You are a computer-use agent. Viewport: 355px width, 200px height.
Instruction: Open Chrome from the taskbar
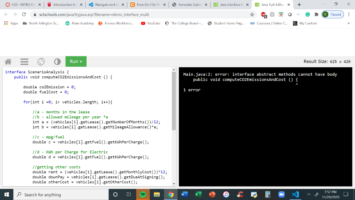coord(171,194)
